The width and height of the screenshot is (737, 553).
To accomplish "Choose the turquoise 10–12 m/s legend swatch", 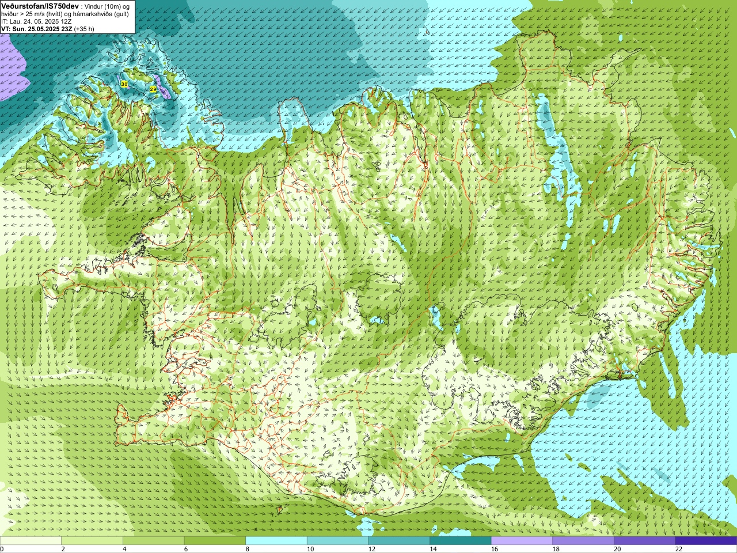I will click(337, 541).
